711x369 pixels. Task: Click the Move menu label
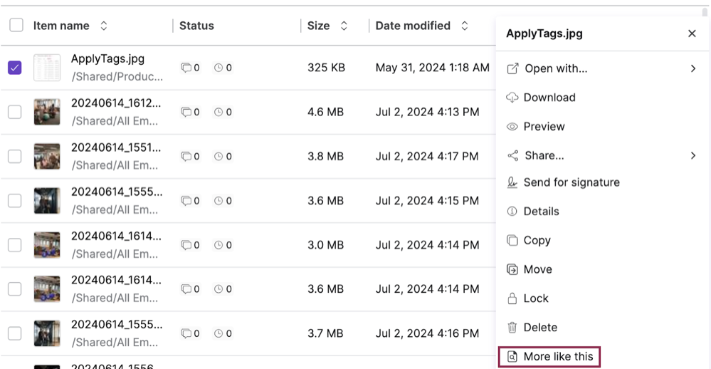(x=538, y=269)
